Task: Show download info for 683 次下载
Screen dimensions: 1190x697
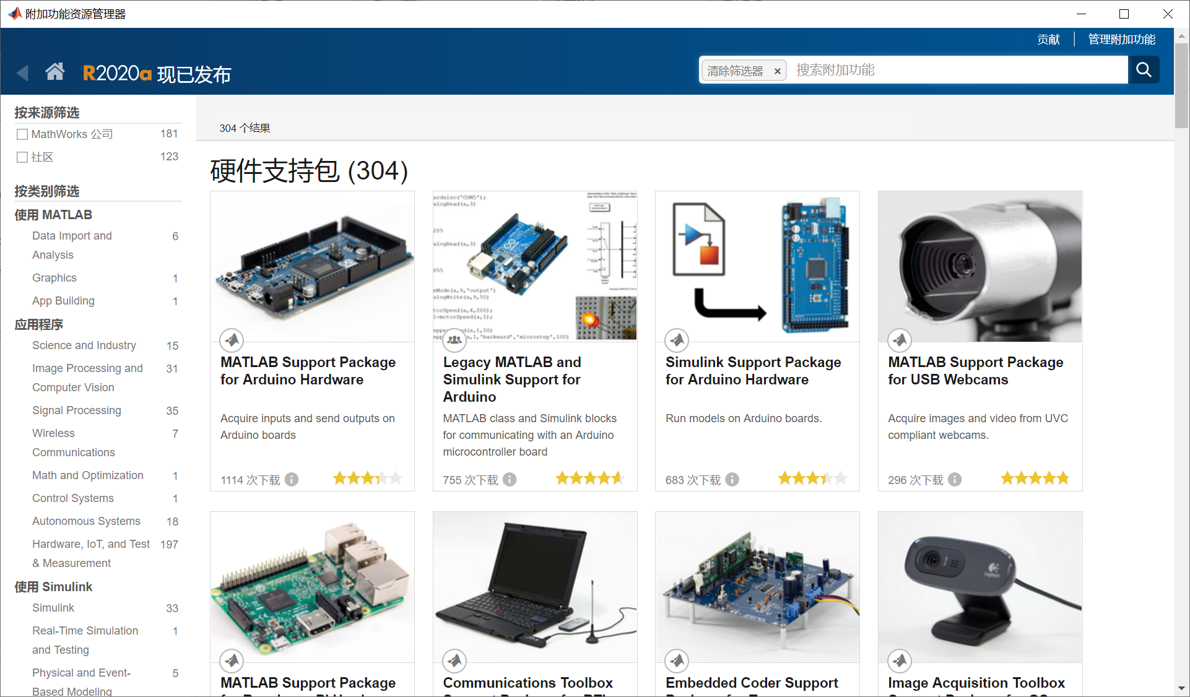Action: [x=732, y=479]
